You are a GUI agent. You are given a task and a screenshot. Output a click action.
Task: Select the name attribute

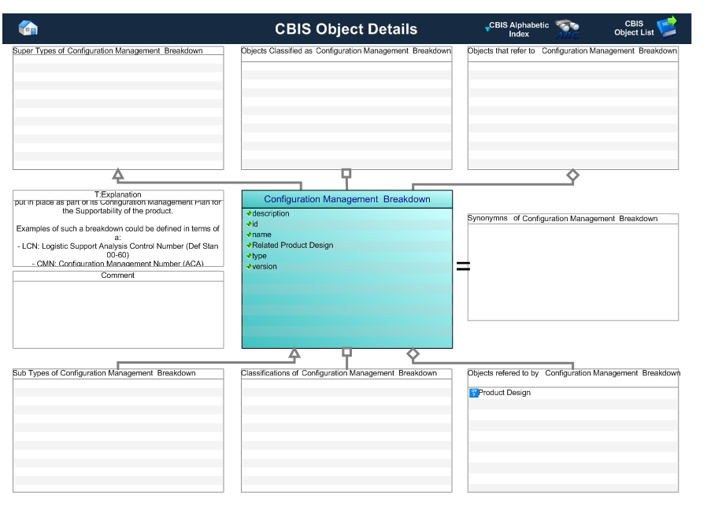(261, 235)
